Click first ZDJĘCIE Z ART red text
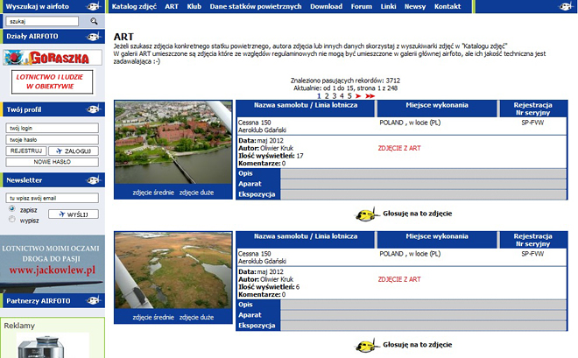The image size is (578, 358). (x=399, y=148)
